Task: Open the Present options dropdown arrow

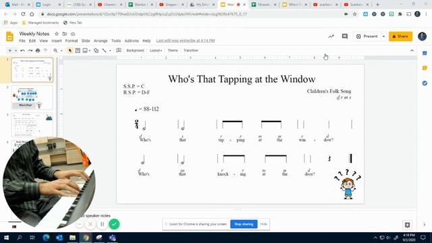Action: 383,36
